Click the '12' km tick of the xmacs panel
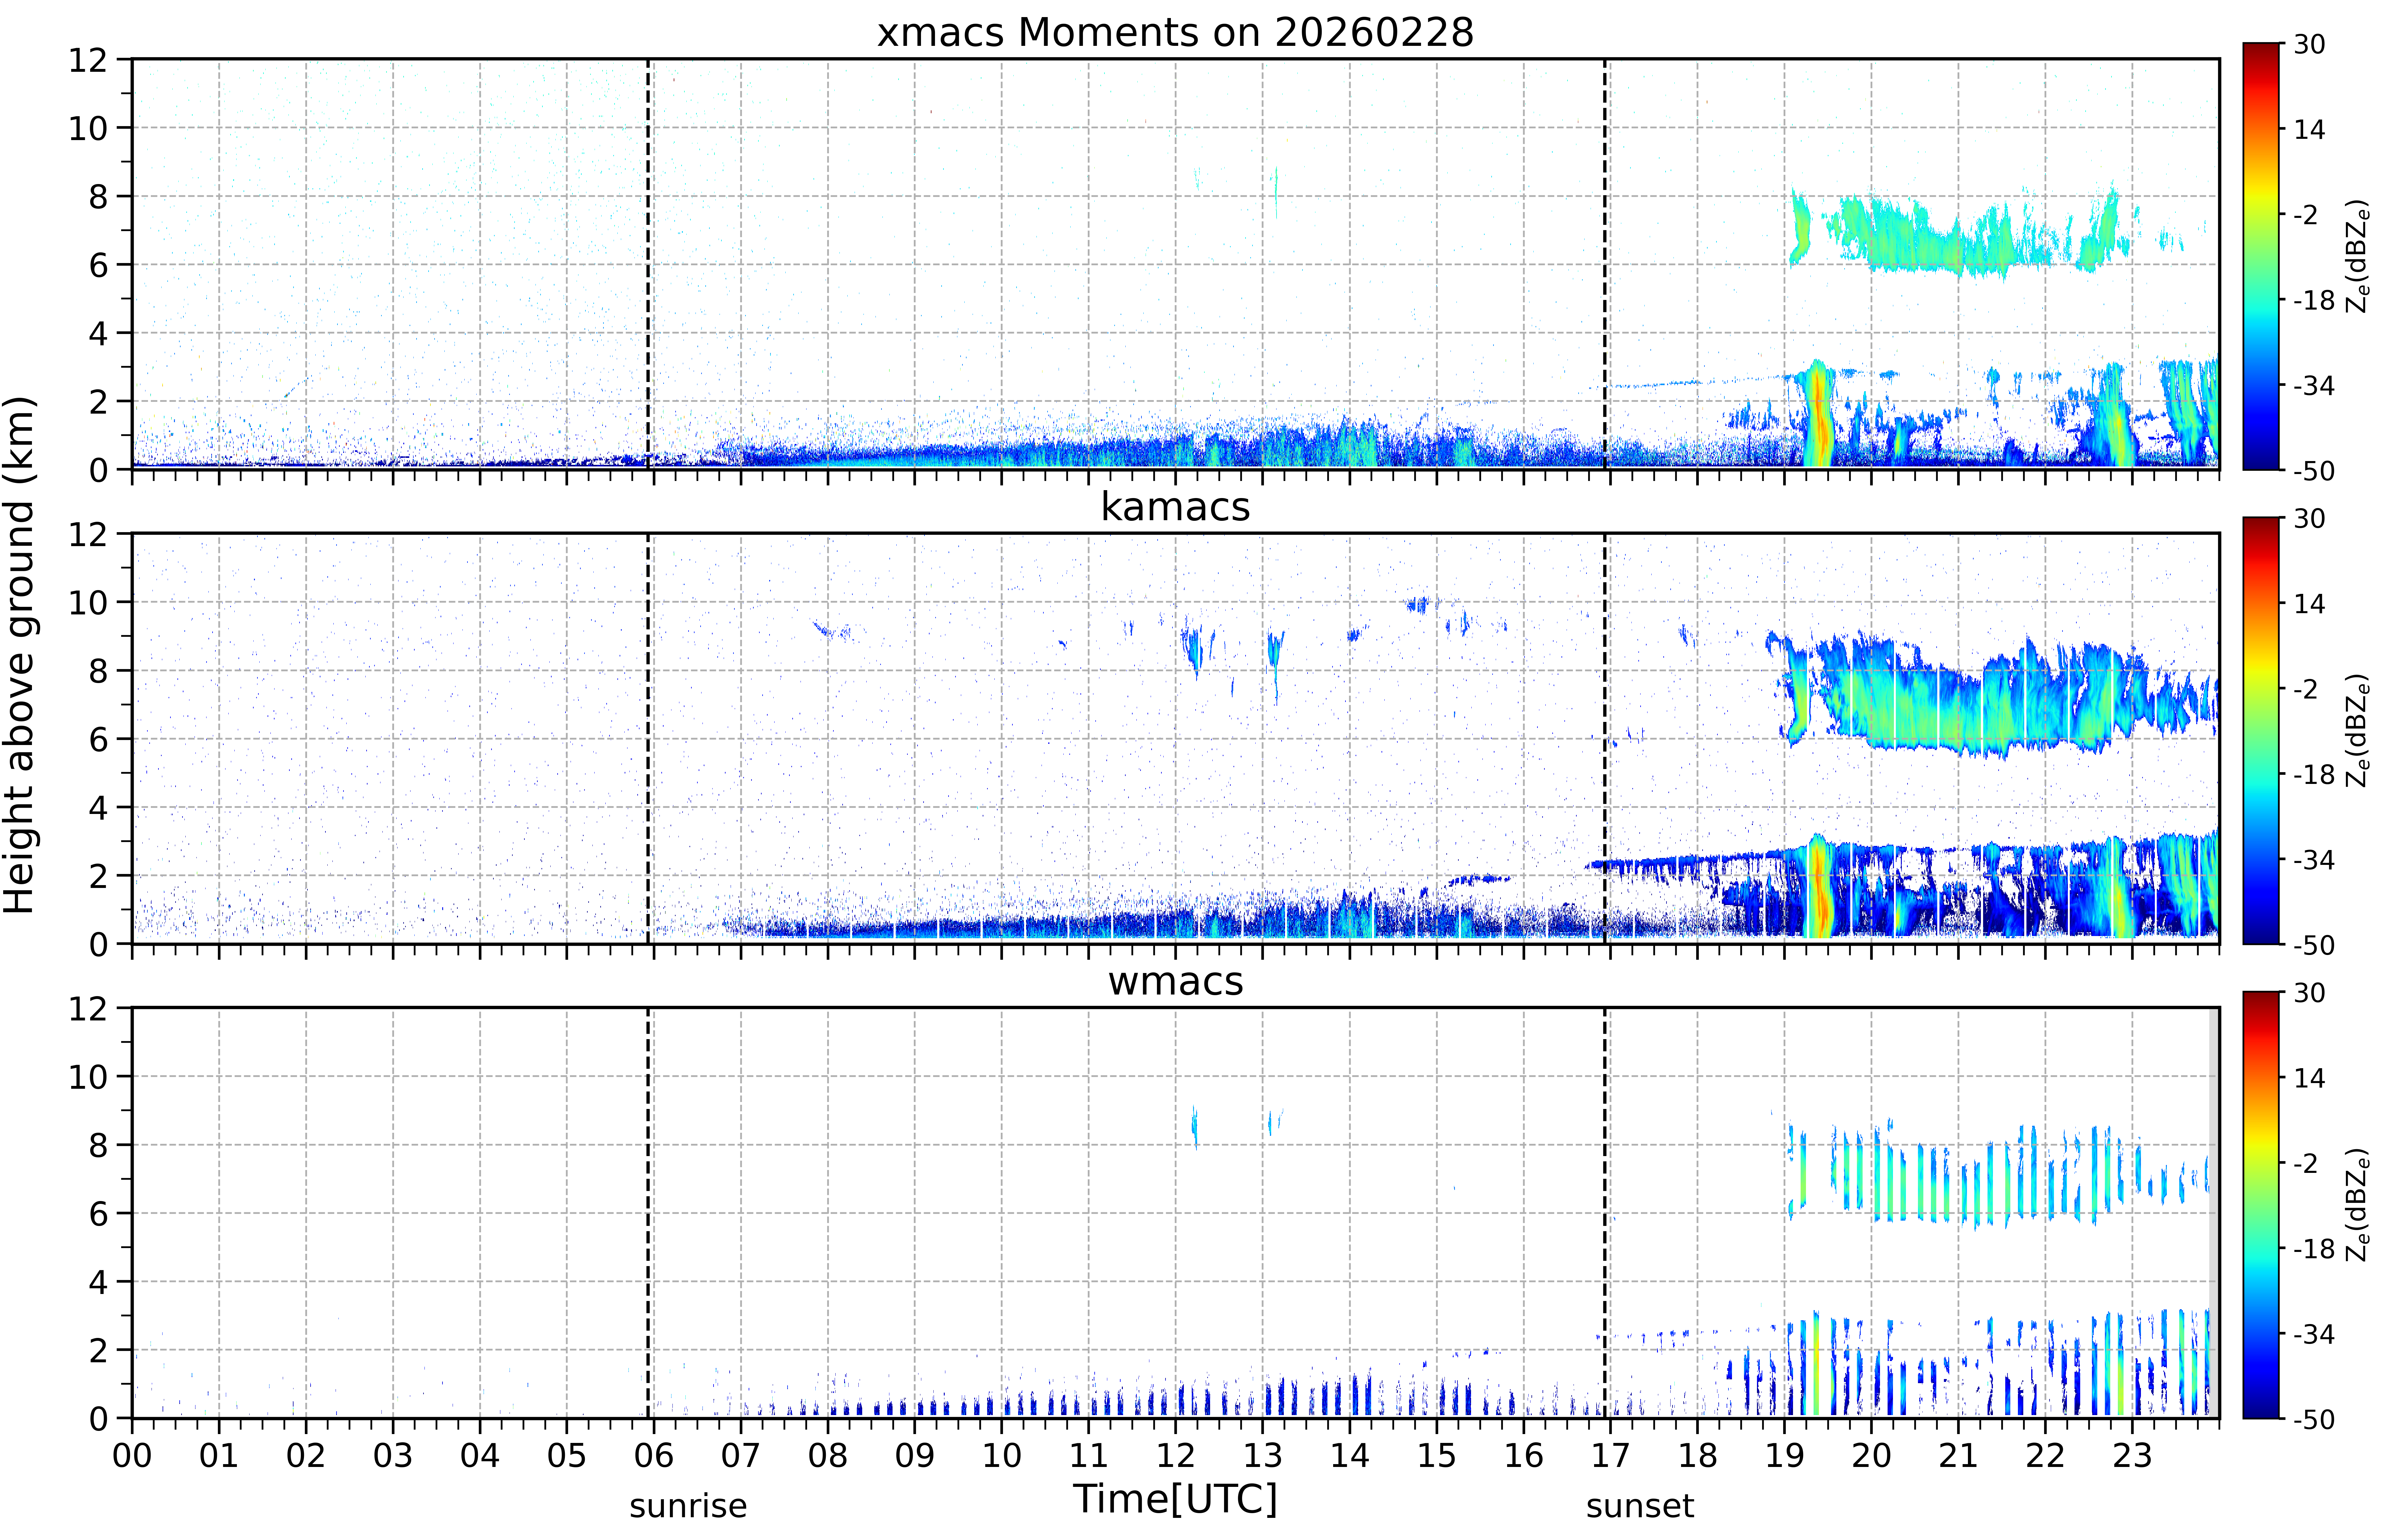Viewport: 2387px width, 1540px height. 88,60
